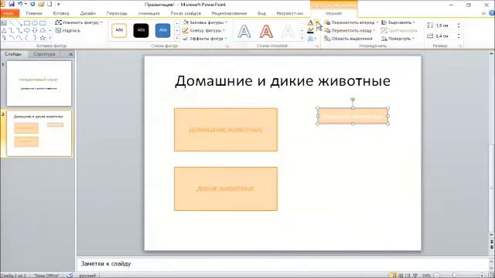The image size is (495, 278).
Task: Click the Text Outline icon
Action: point(310,31)
